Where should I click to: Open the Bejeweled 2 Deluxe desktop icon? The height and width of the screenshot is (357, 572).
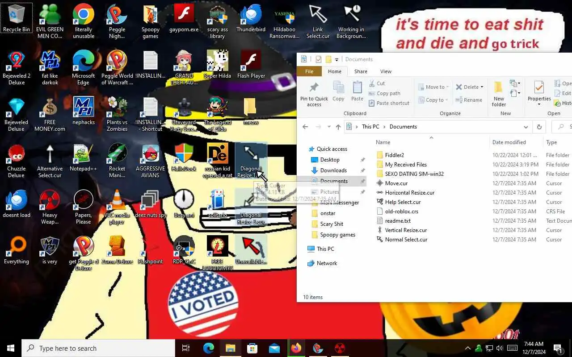tap(17, 67)
